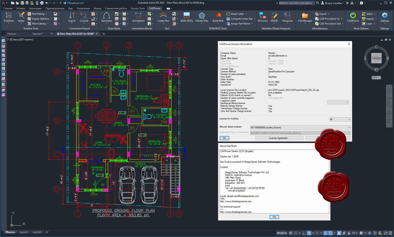This screenshot has width=394, height=237.
Task: Open the Geometry tool icon
Action: (106, 17)
